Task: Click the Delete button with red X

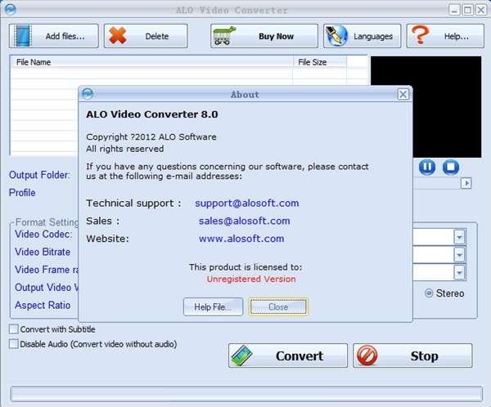Action: [146, 36]
